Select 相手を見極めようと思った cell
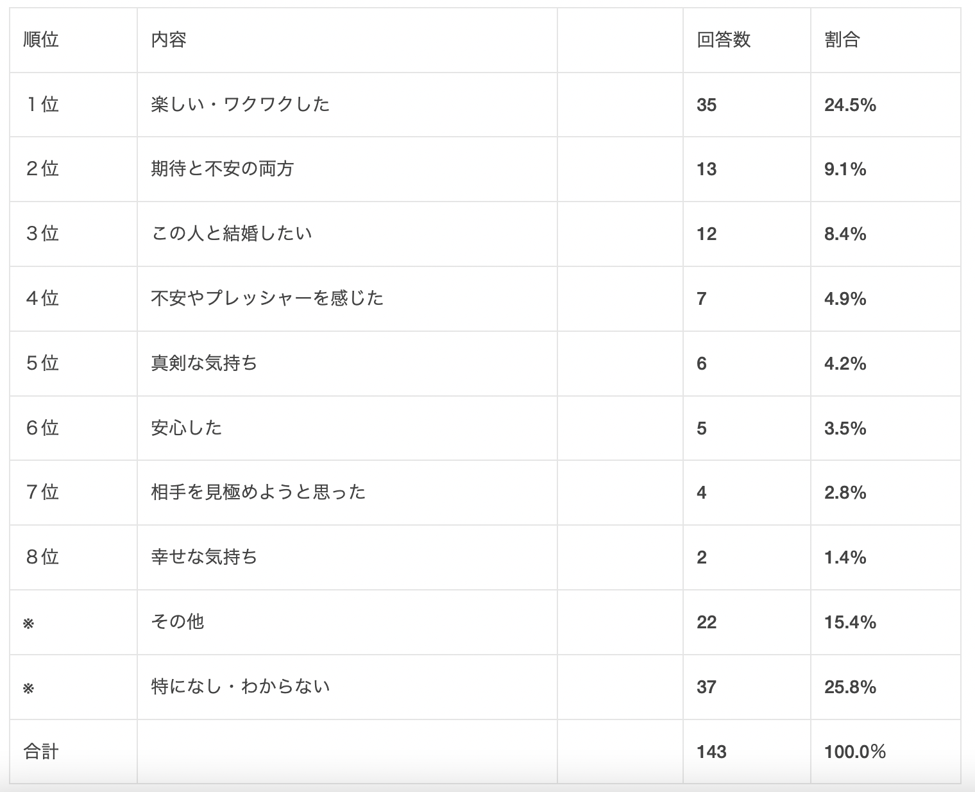This screenshot has height=792, width=975. point(259,492)
